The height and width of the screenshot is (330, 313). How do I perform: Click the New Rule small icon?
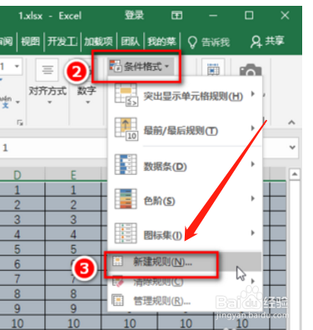click(117, 261)
